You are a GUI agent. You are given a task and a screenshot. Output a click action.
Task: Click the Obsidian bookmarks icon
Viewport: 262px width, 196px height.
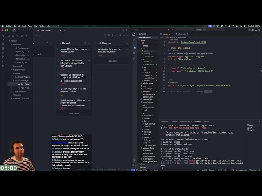pos(24,30)
